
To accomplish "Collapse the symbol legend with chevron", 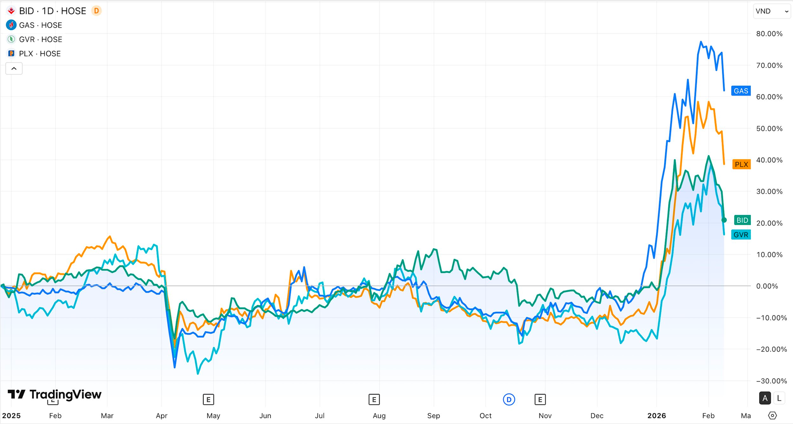I will (x=14, y=68).
